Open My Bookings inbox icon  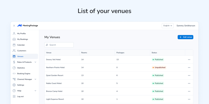14,39
